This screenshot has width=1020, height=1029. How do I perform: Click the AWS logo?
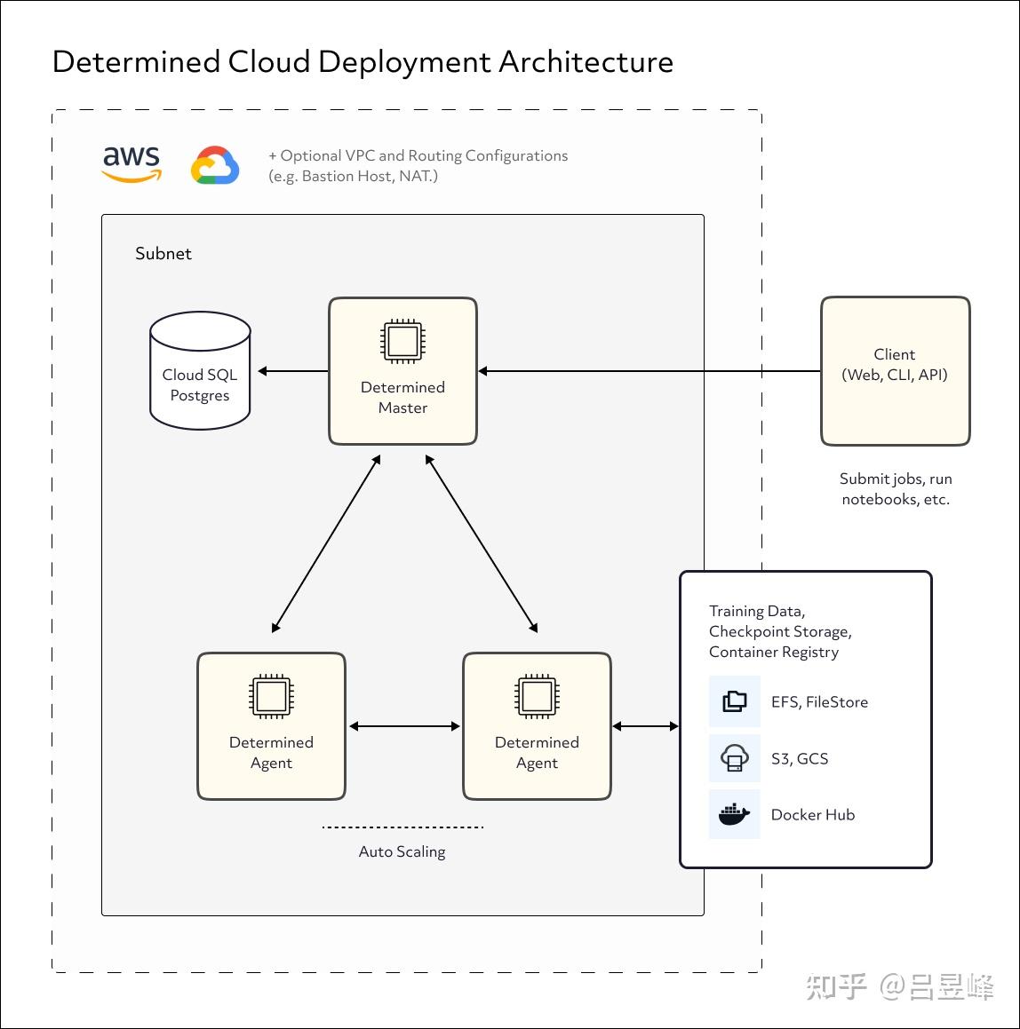(x=131, y=164)
